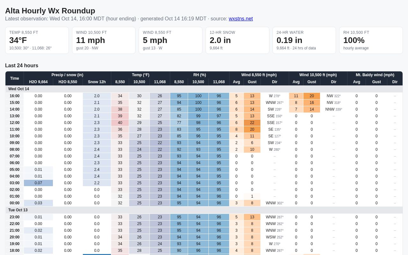Click the Precip / snow (in) group header
Viewport: 408px width, 255px height.
click(x=67, y=75)
